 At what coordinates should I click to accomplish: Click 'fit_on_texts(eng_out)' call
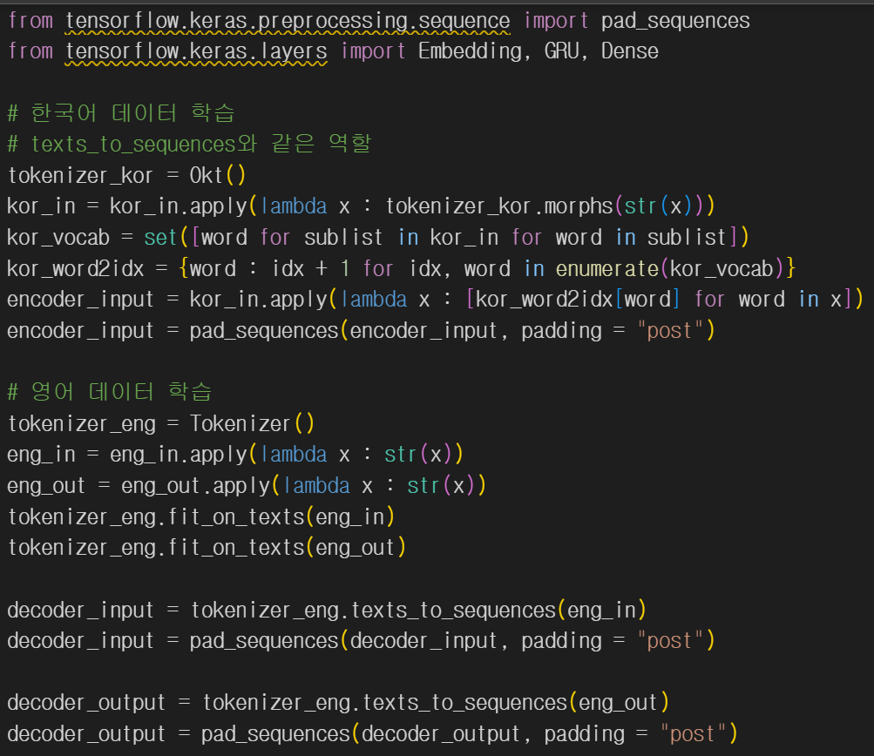pos(287,548)
